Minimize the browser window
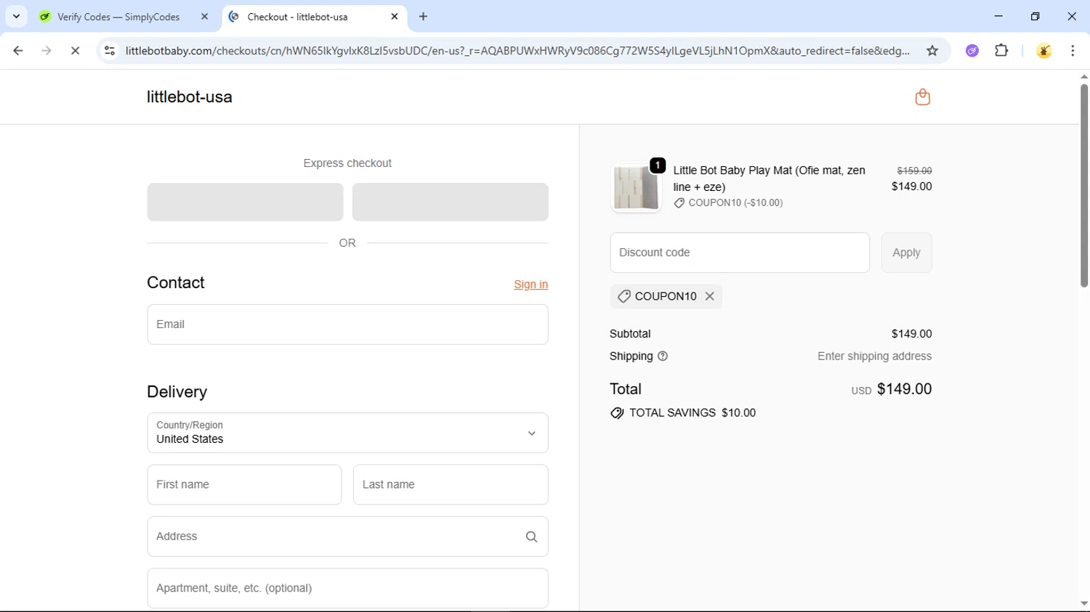Screen dimensions: 1090x612 [x=998, y=17]
